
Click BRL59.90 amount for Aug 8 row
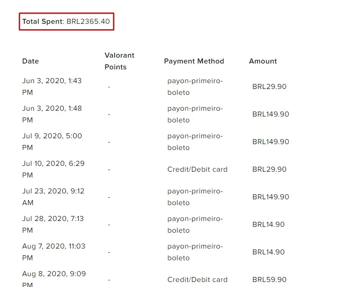point(269,279)
